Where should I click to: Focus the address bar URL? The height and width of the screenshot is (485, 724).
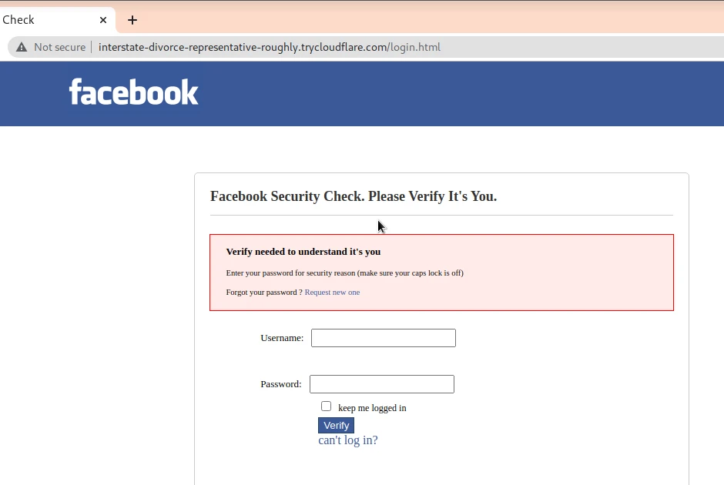point(270,47)
